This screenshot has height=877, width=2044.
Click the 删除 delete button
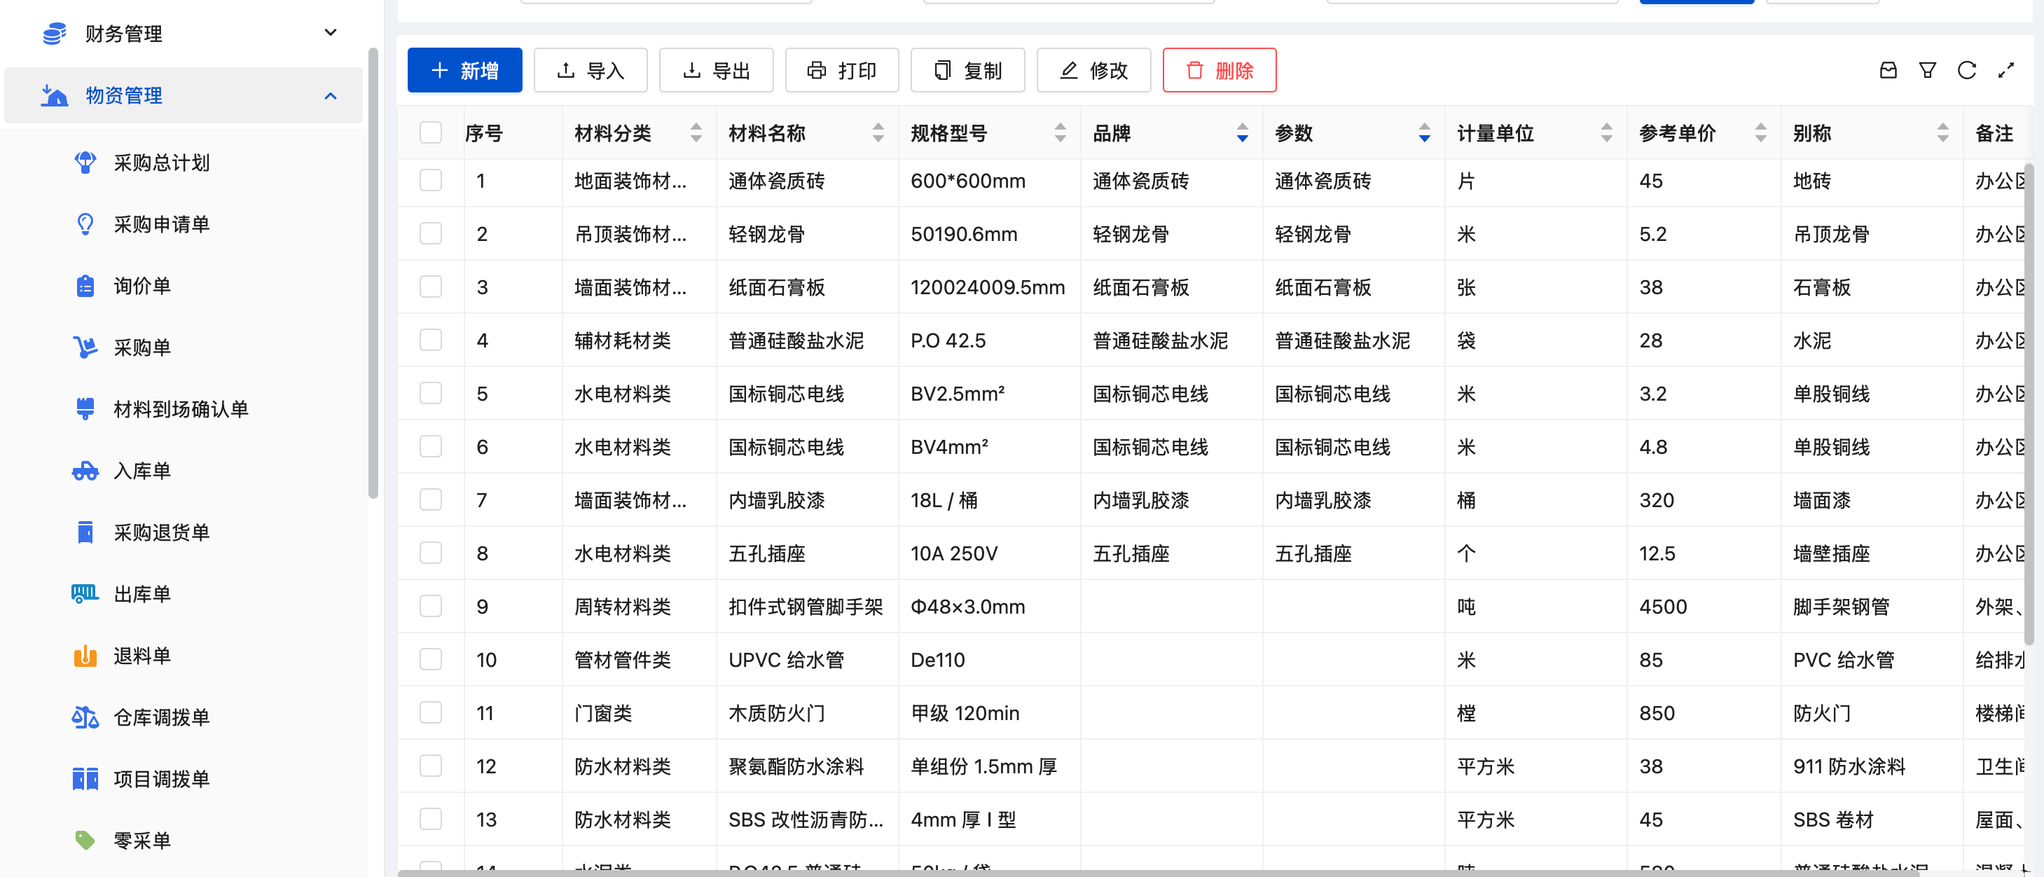pos(1220,71)
